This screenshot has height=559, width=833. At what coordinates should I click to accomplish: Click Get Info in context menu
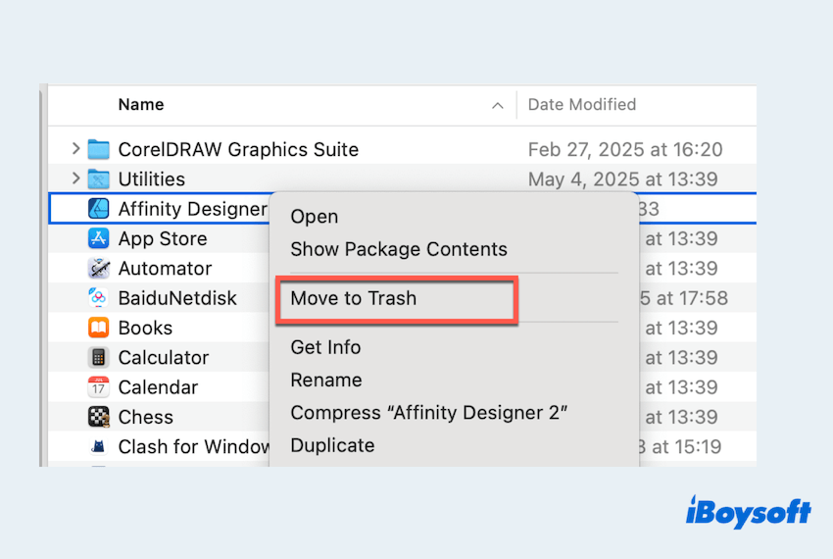325,347
